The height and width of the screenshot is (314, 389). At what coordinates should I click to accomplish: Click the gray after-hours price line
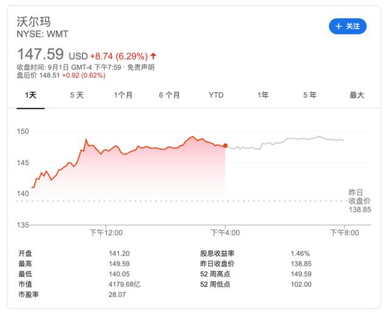[285, 142]
